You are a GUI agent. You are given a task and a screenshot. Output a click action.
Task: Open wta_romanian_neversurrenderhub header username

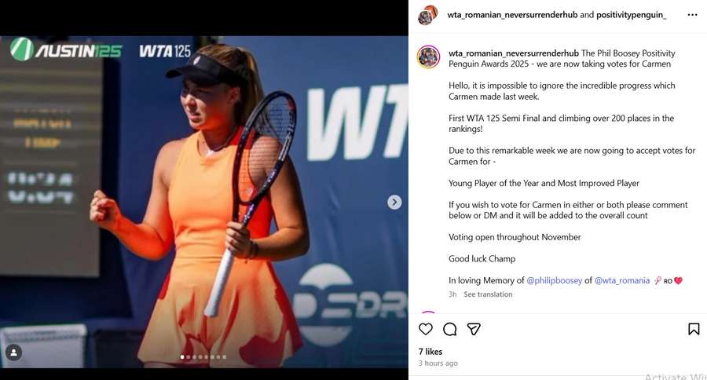[x=512, y=15]
